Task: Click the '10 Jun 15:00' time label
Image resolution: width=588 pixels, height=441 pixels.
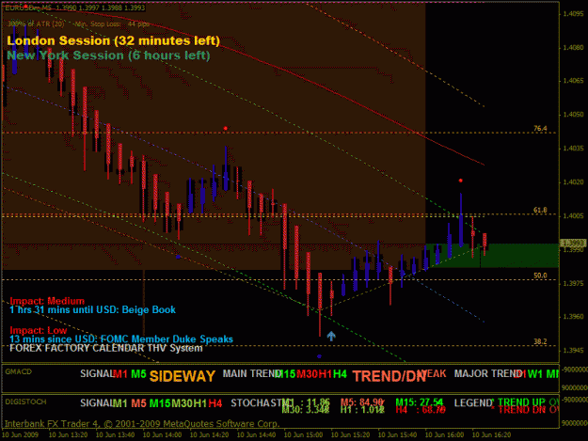Action: pos(303,434)
